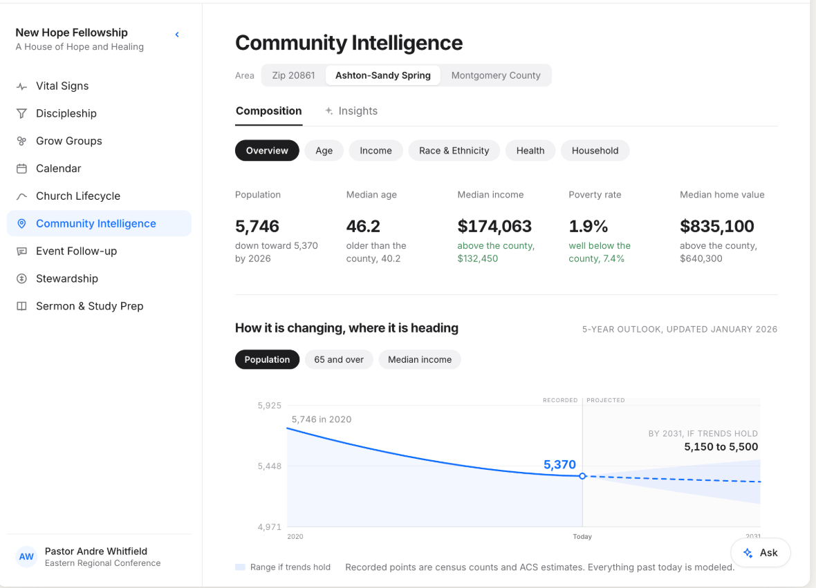Select Ashton-Sandy Spring area option

(x=383, y=75)
